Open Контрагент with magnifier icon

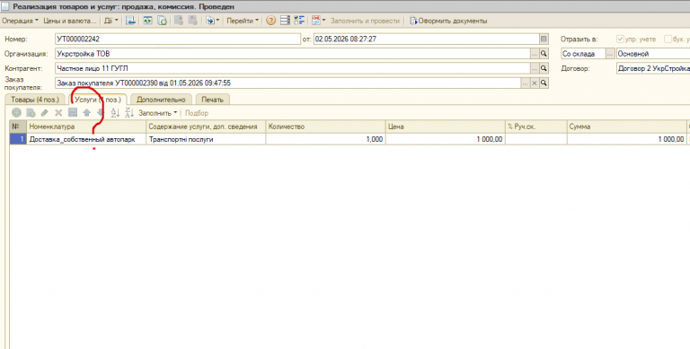point(544,68)
